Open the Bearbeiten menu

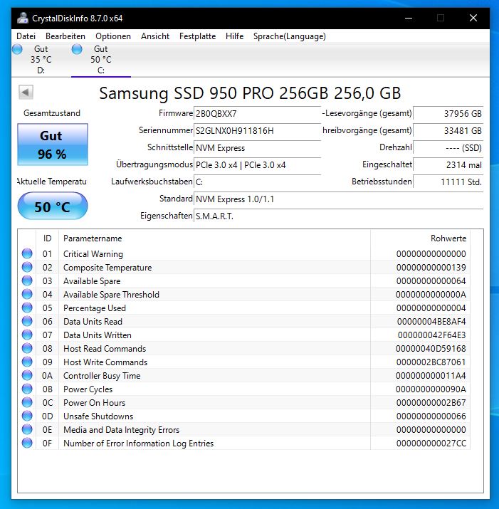pyautogui.click(x=65, y=36)
